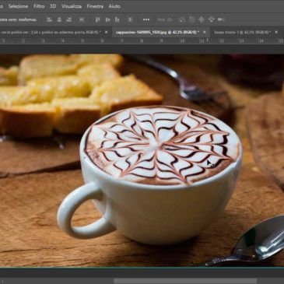This screenshot has width=284, height=284.
Task: Select the 3D slide mode icon
Action: [212, 19]
